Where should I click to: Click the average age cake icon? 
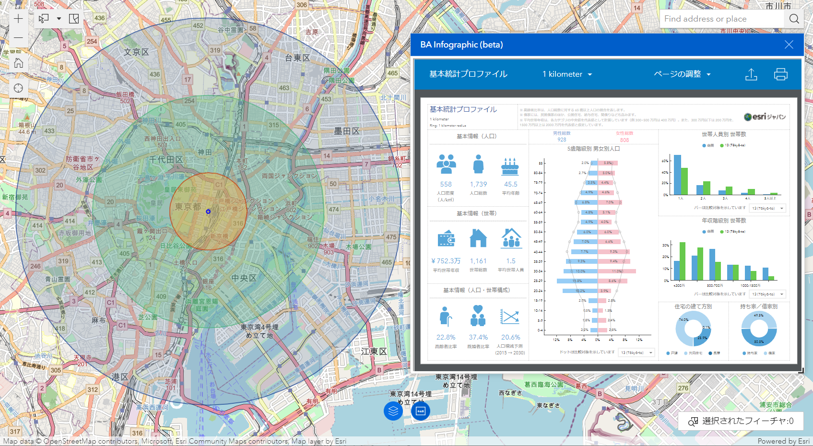point(510,166)
